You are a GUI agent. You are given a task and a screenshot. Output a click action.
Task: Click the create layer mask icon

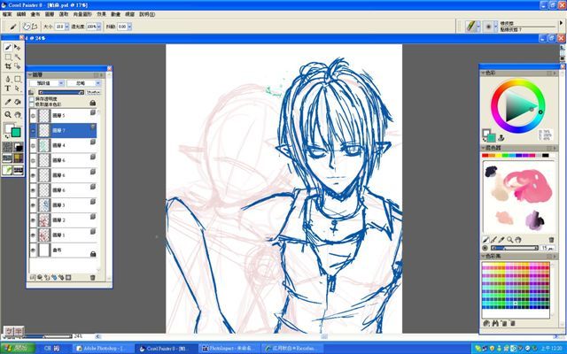pyautogui.click(x=68, y=277)
